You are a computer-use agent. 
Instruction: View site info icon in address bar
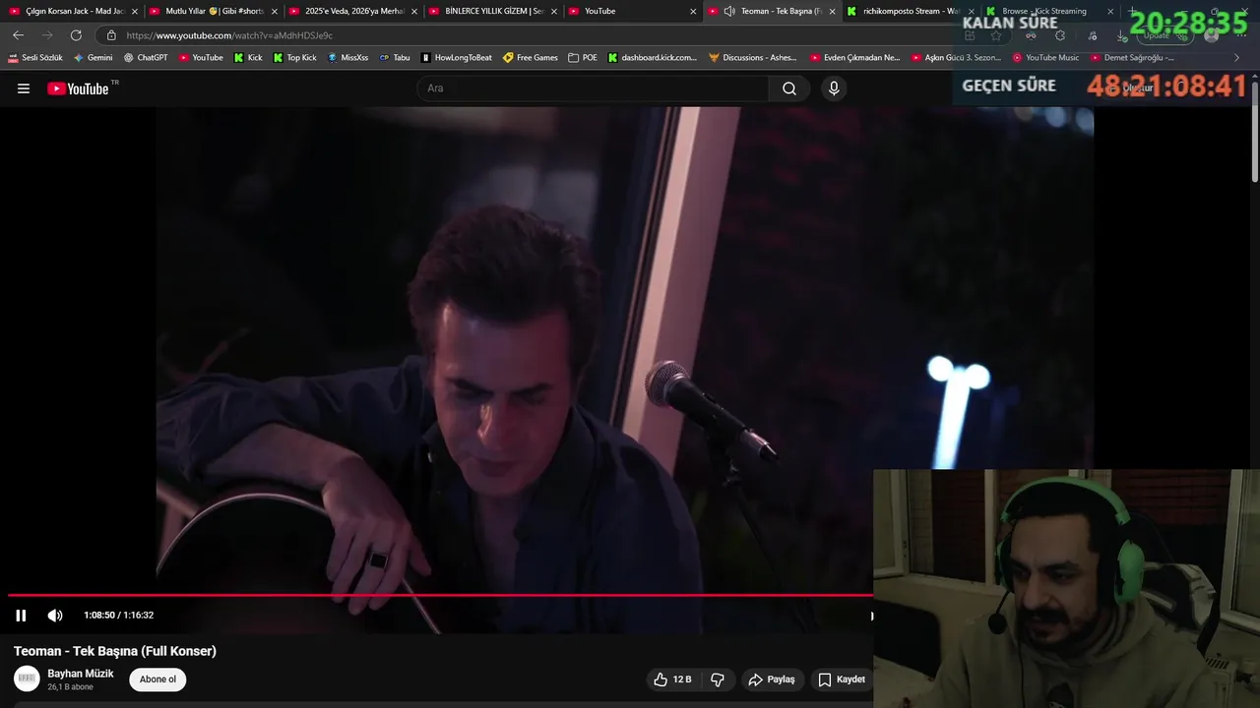[111, 35]
